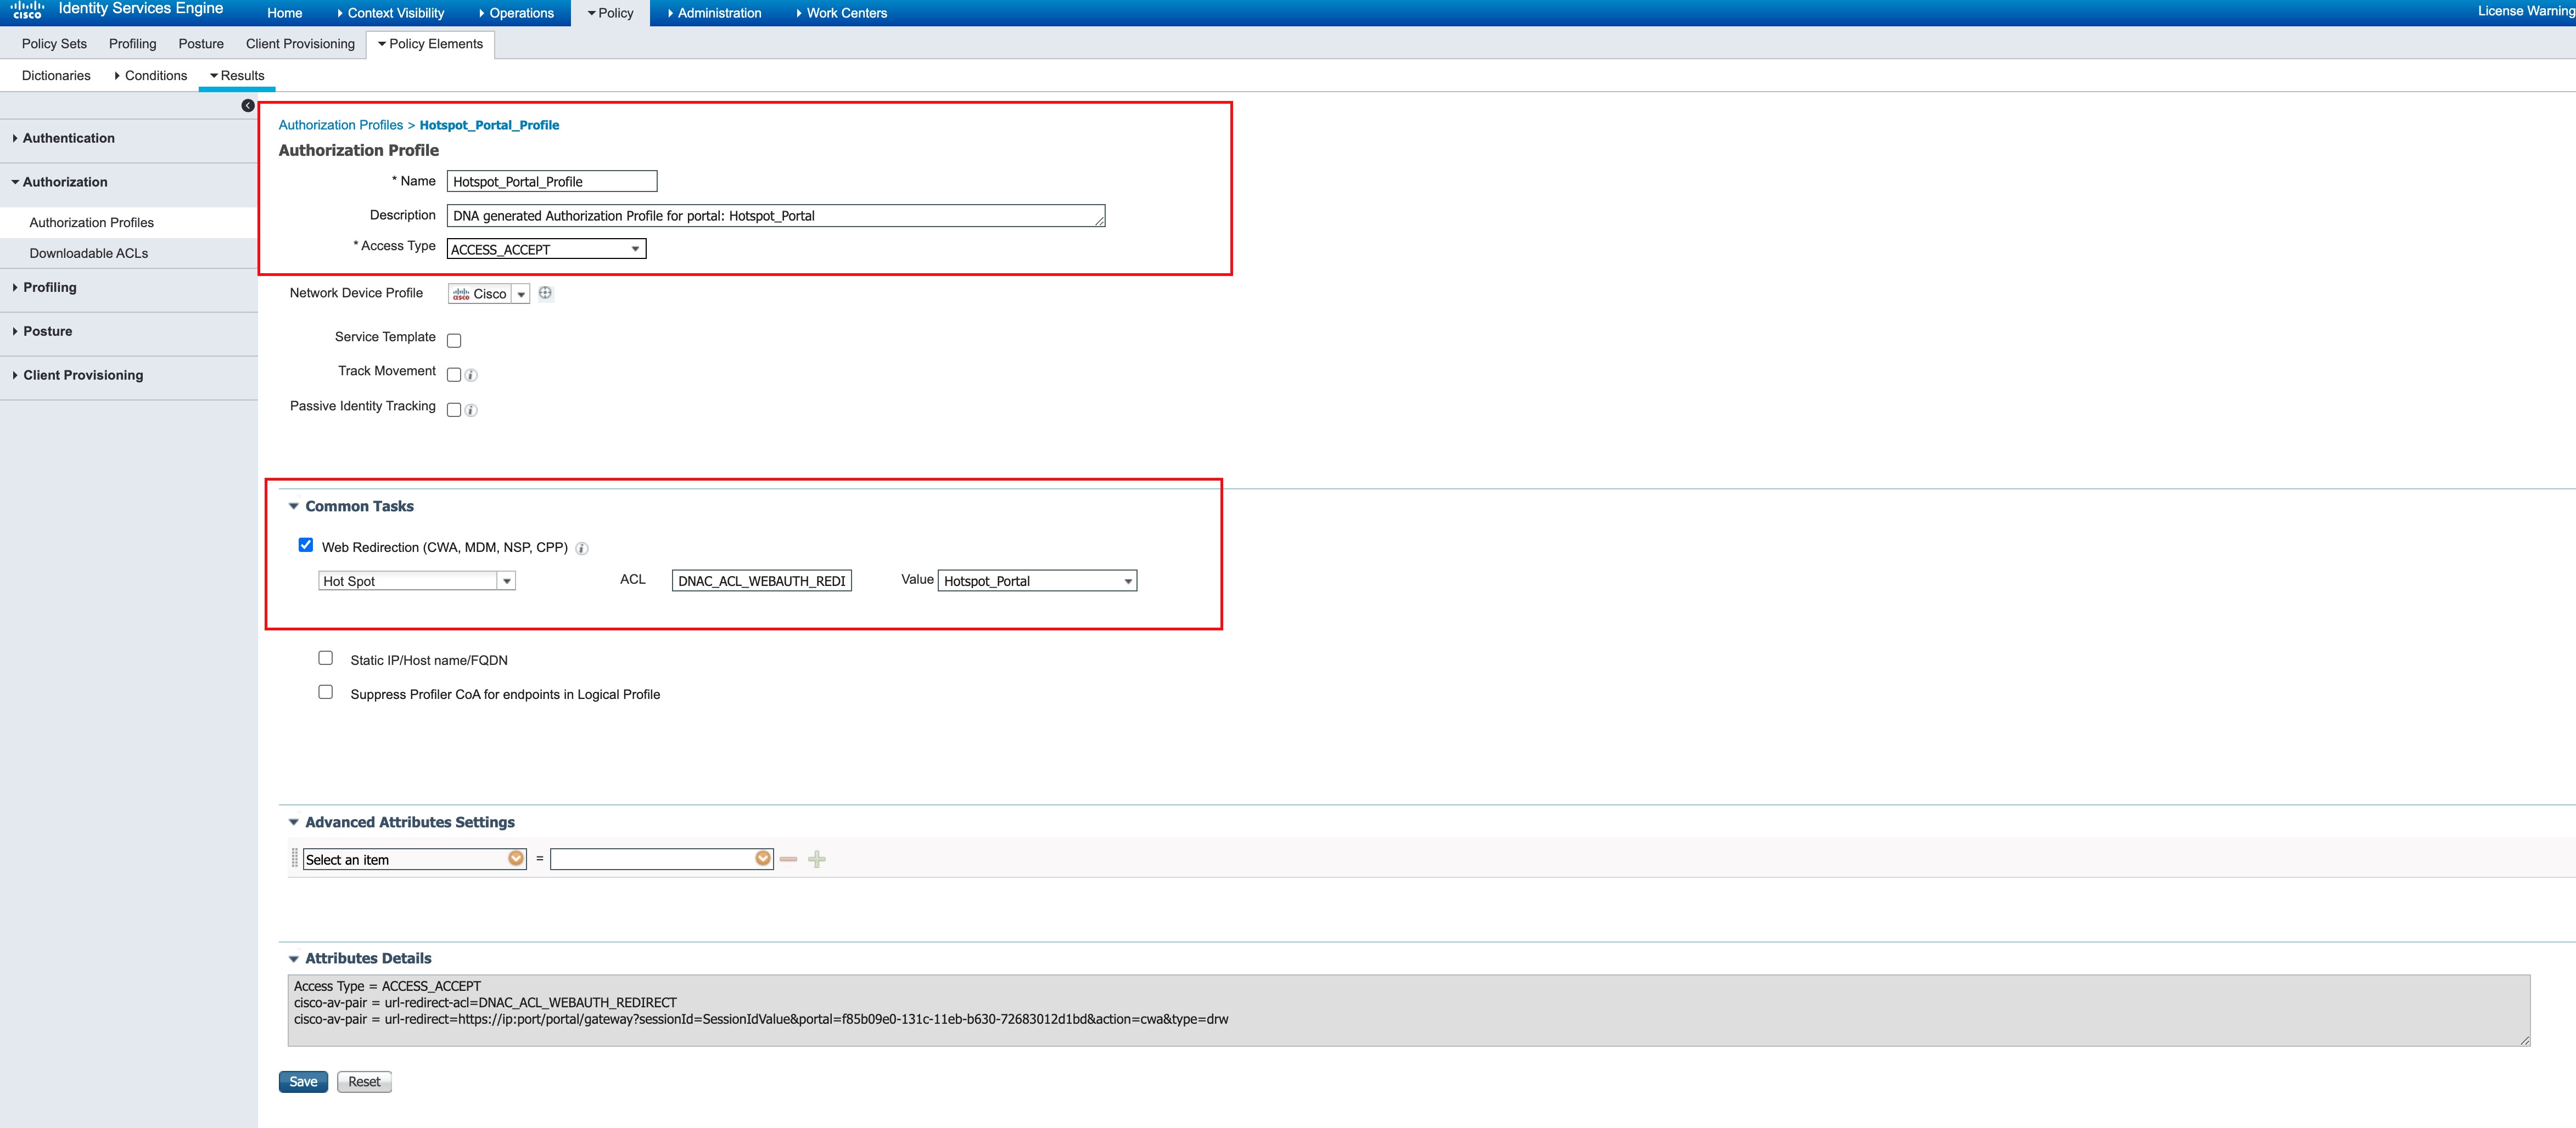Switch to Posture tab in submenu bar
Screen dimensions: 2576x1128
[201, 44]
